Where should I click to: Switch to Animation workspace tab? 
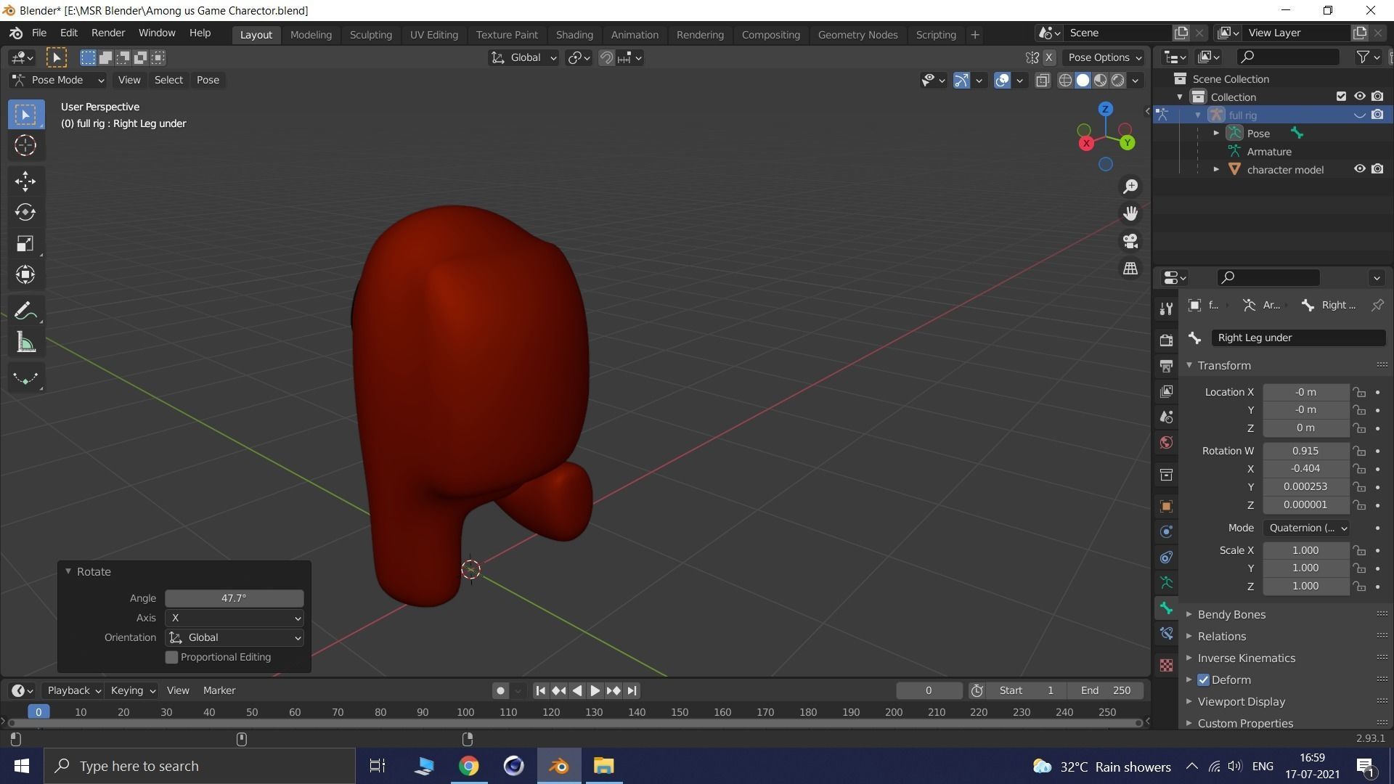635,35
